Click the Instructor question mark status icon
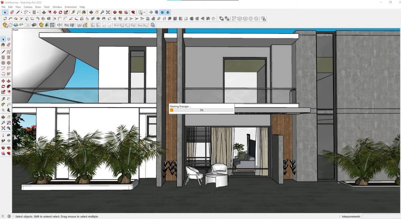The height and width of the screenshot is (219, 401). [9, 216]
